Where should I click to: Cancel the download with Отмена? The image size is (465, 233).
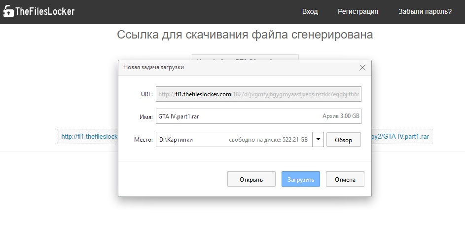[x=345, y=179]
